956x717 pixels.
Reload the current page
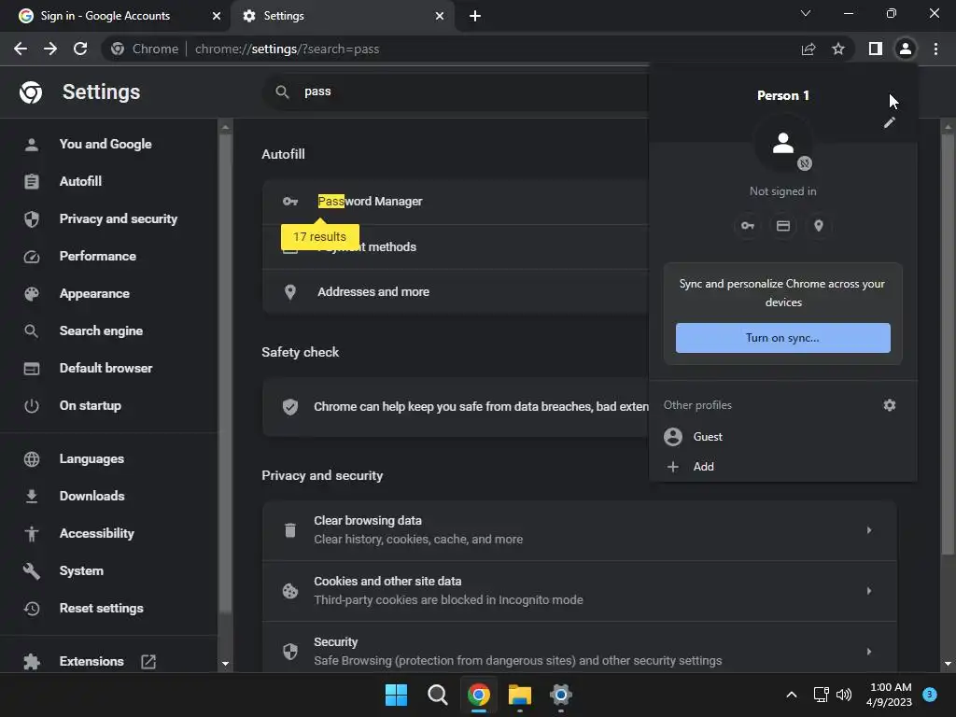[80, 49]
